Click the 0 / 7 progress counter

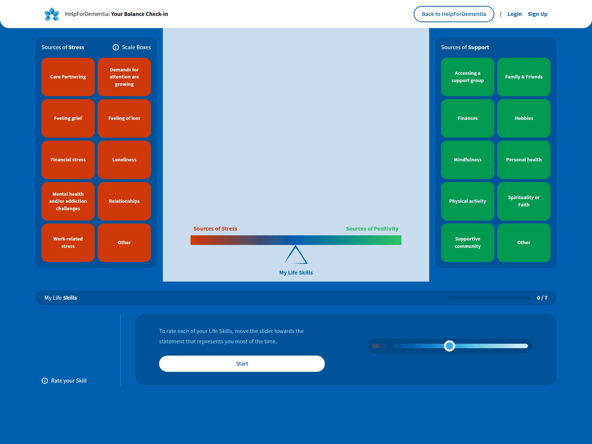coord(542,298)
